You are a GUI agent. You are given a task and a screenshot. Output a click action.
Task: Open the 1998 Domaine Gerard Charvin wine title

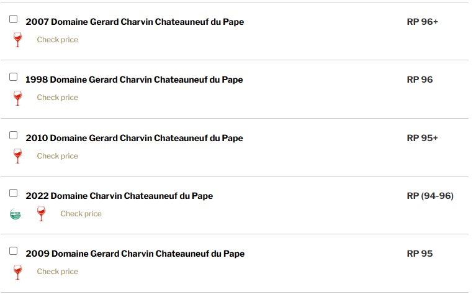[x=134, y=80]
